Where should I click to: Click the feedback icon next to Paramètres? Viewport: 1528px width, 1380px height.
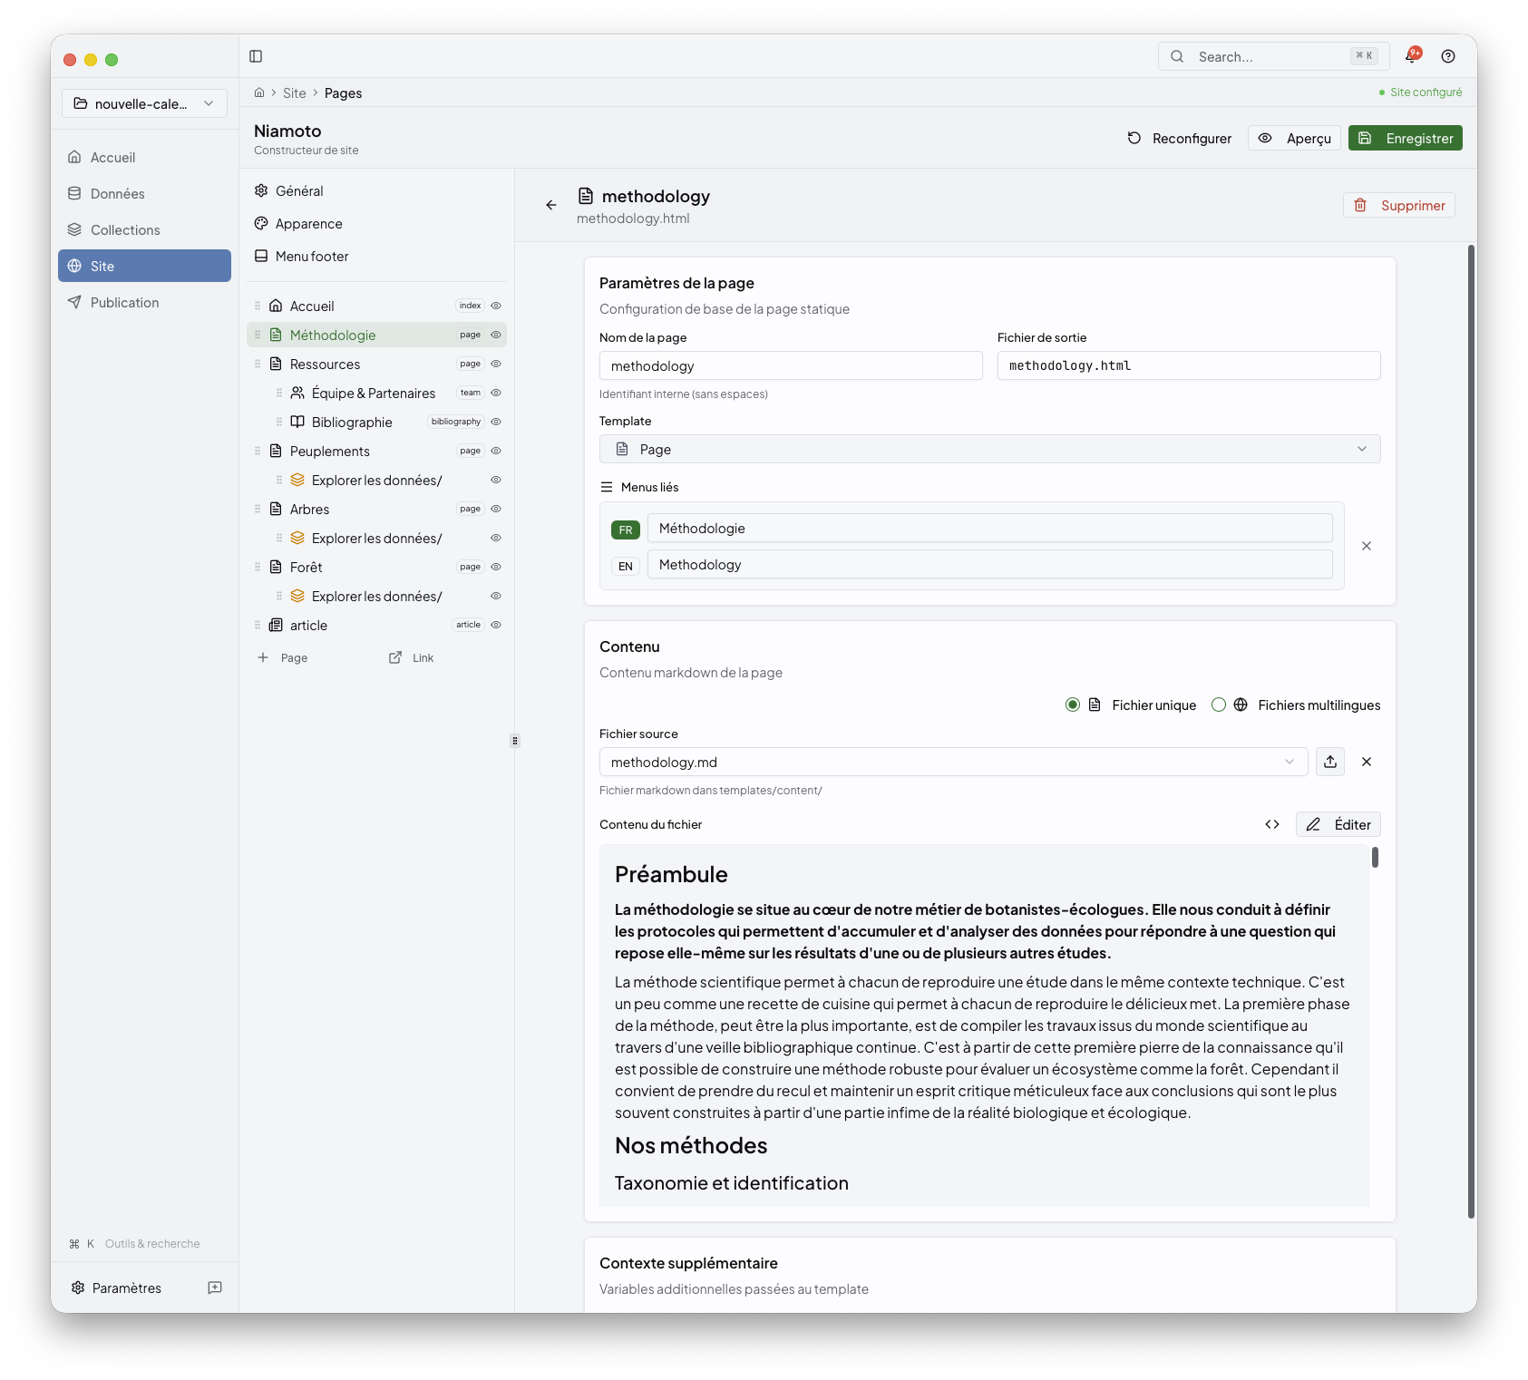pos(215,1288)
